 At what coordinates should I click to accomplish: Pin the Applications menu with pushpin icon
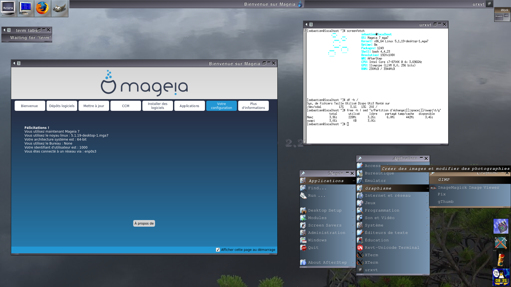coord(360,158)
